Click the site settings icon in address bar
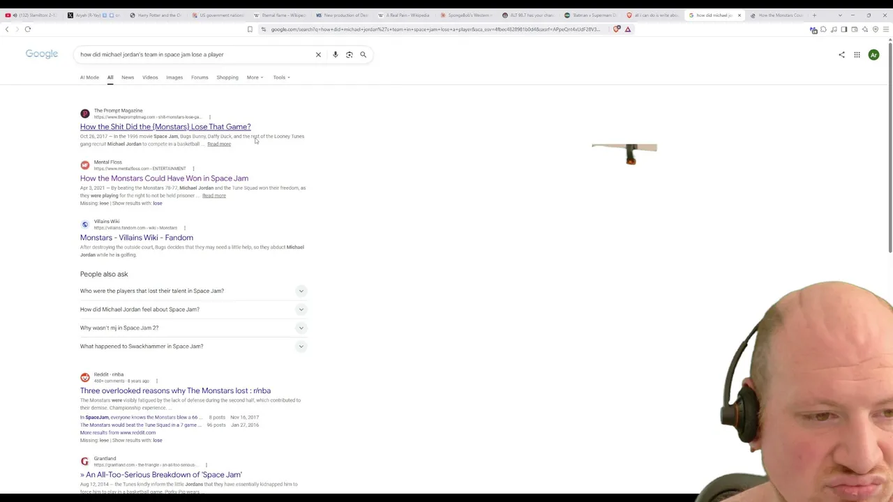 coord(263,29)
